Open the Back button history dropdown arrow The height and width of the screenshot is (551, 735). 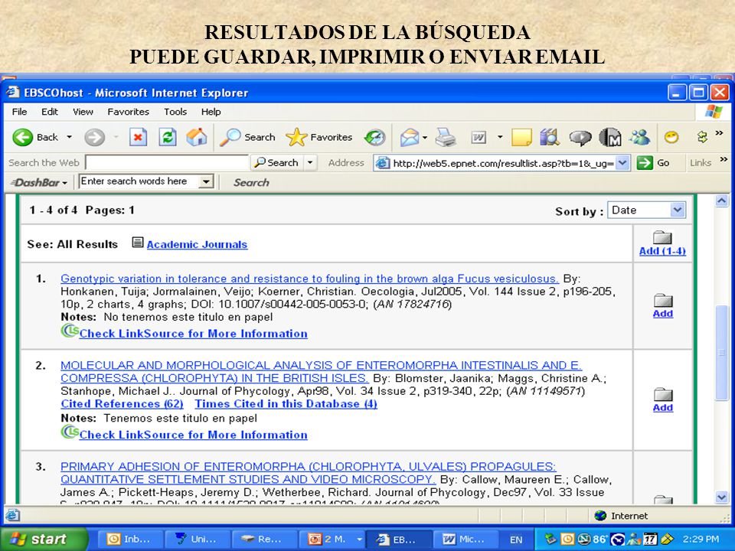pyautogui.click(x=69, y=137)
